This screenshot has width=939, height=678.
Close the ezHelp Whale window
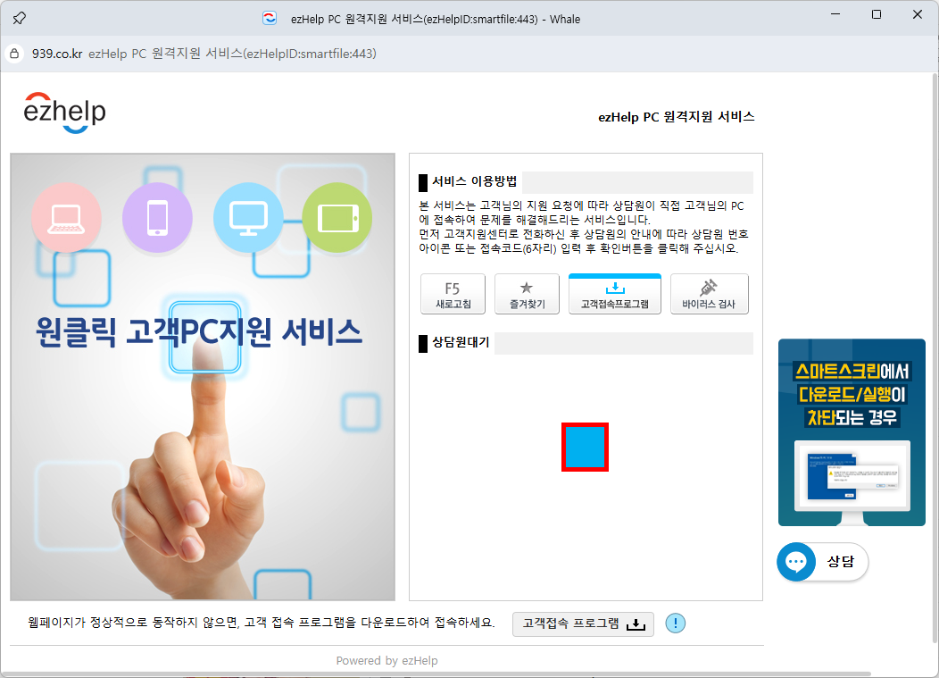[x=917, y=14]
